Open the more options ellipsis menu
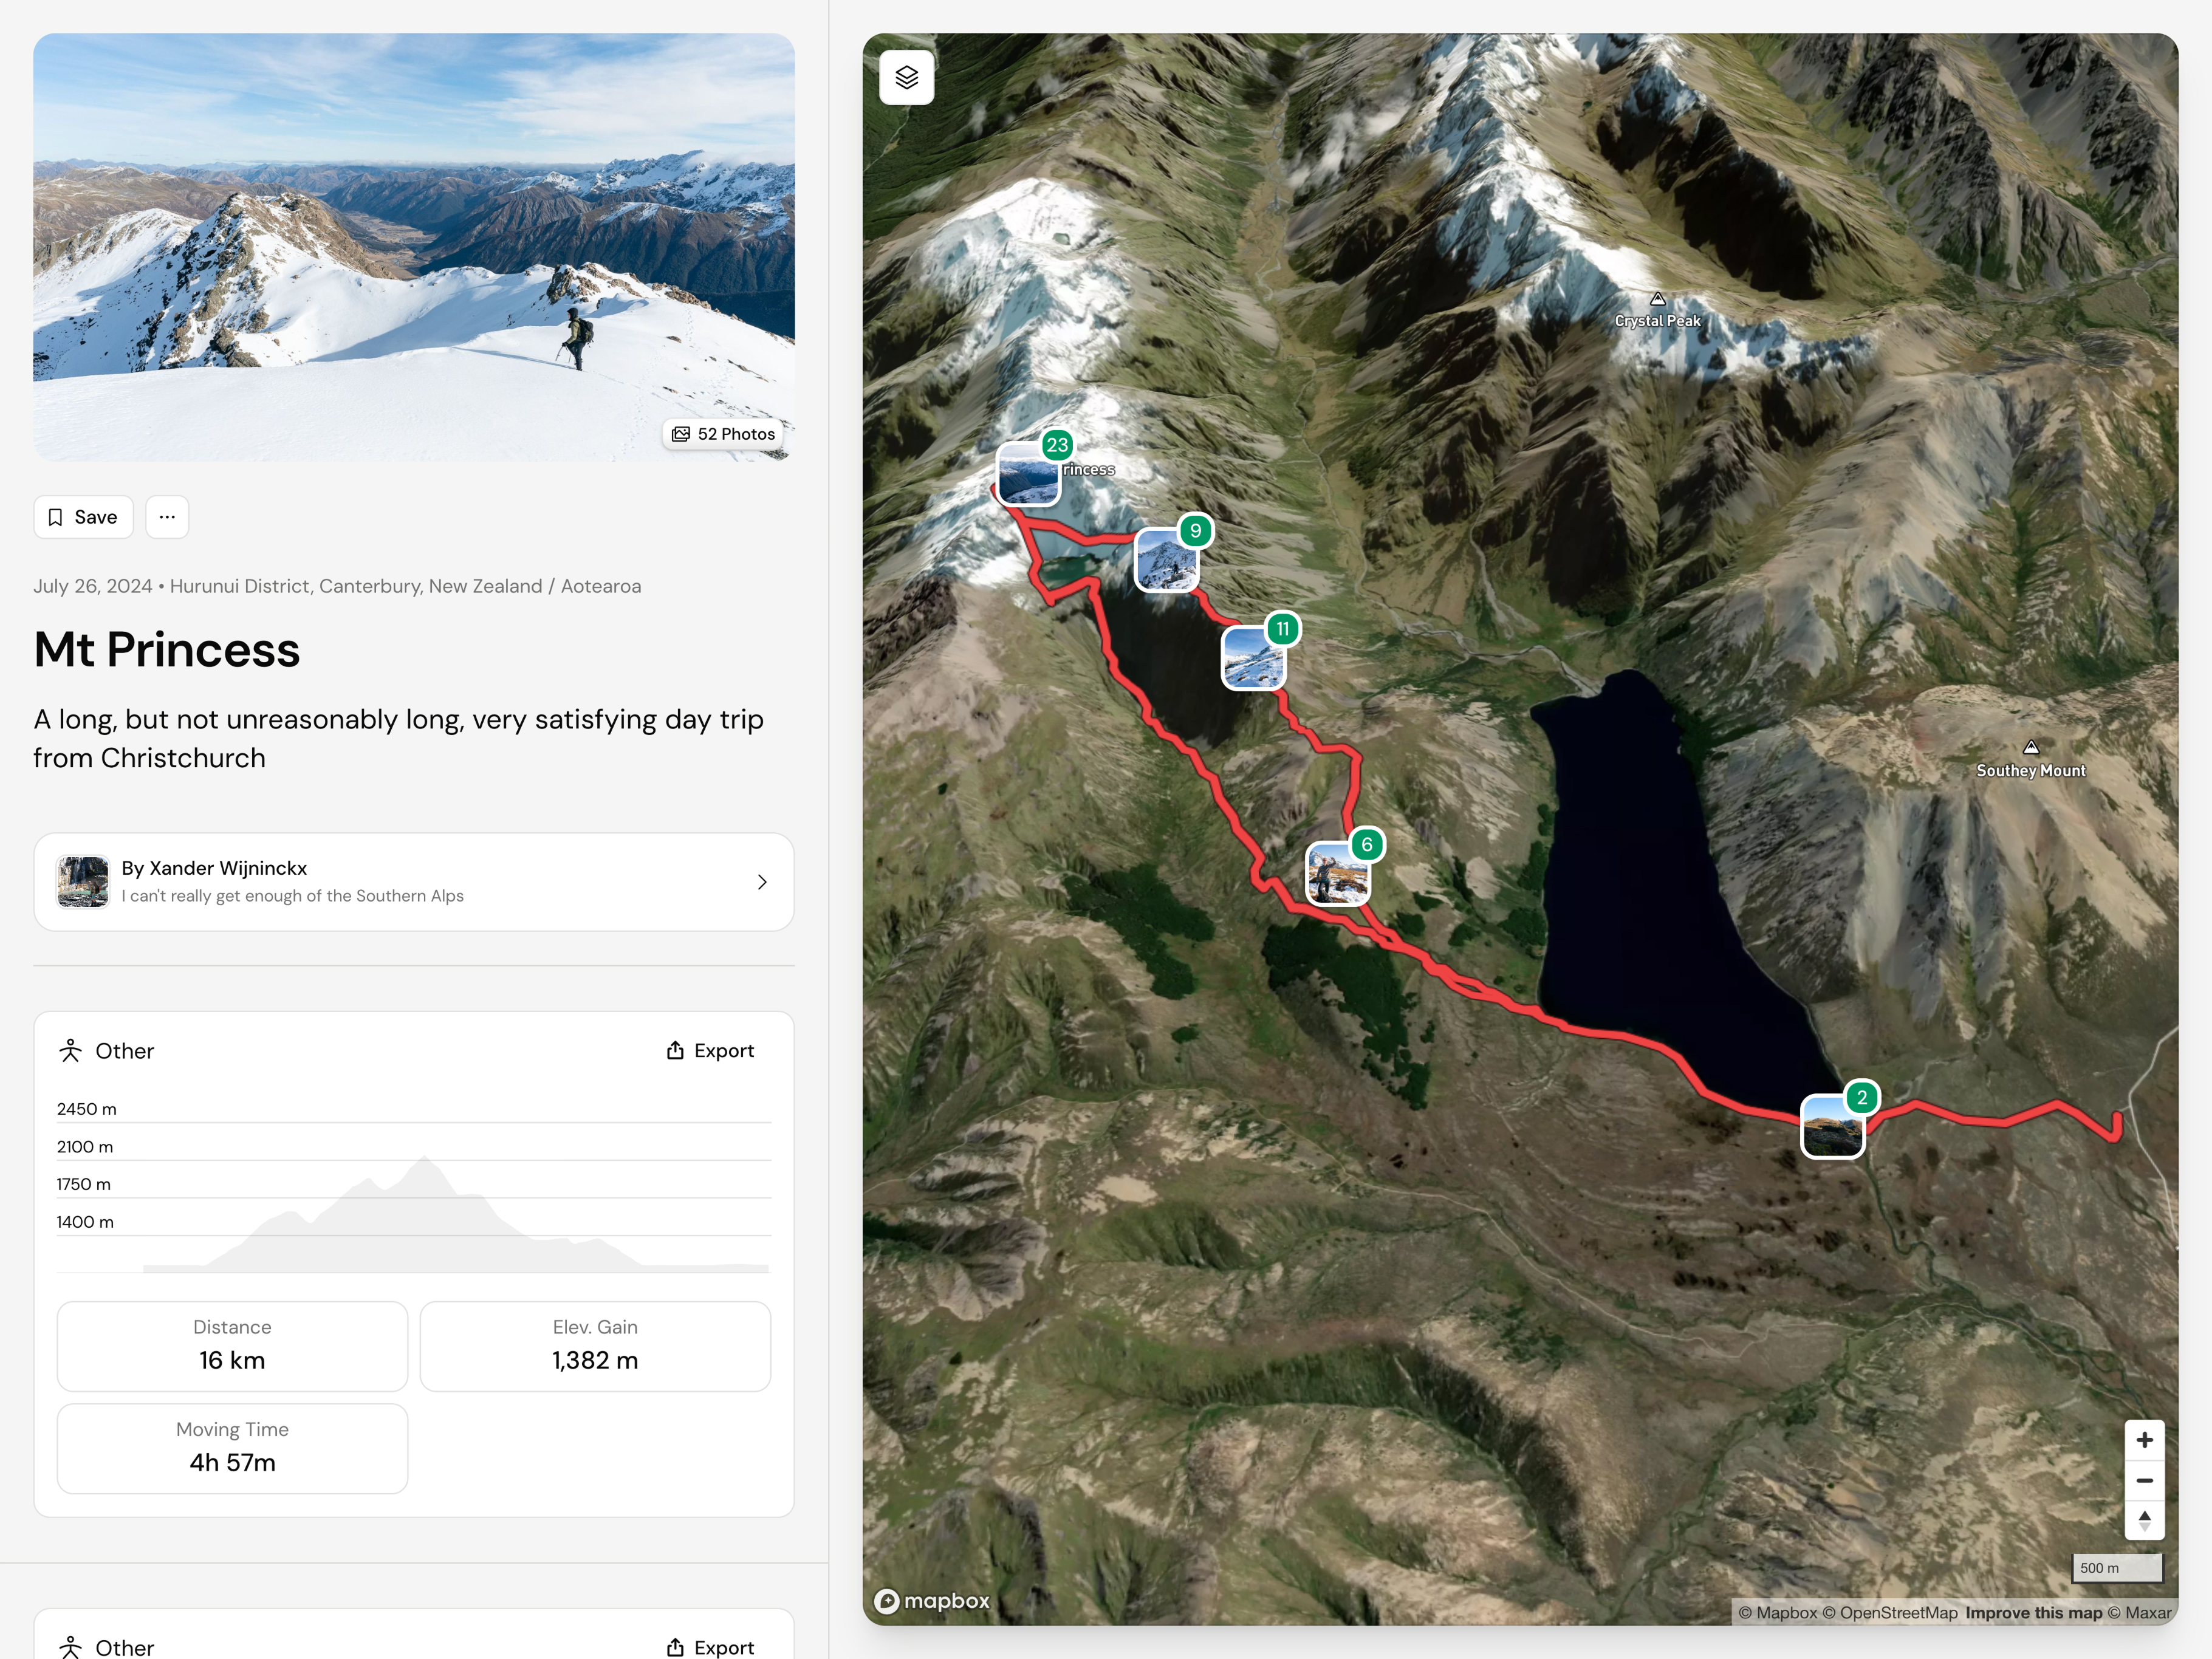Viewport: 2212px width, 1659px height. [167, 517]
